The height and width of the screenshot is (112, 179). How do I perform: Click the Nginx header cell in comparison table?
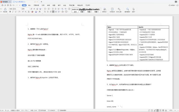pos(123,27)
